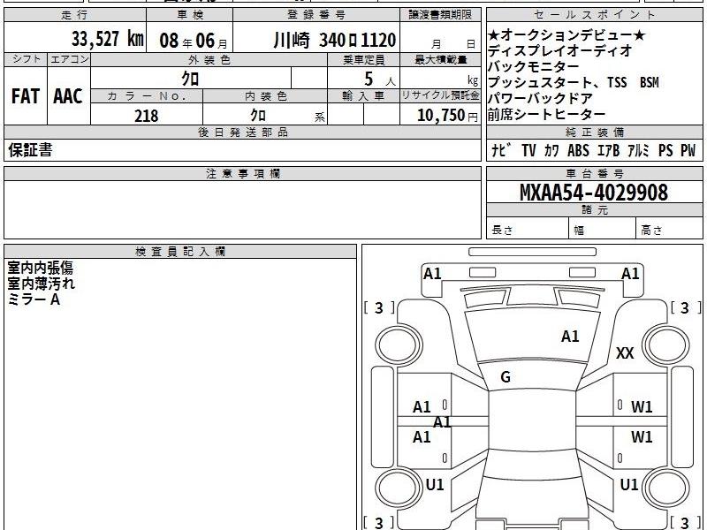Click the 譲渡書類期限 header
707x530 pixels.
click(440, 15)
